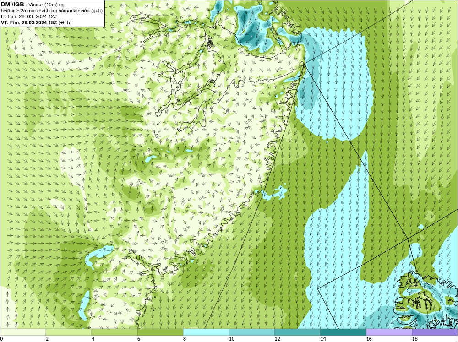Click the 'IT: Fim. 28. 03. 2024 12Z' line
Screen dimensions: 458x342
pyautogui.click(x=29, y=16)
